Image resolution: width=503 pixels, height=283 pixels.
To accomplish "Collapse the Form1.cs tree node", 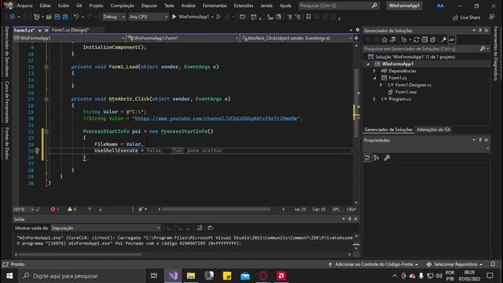I will click(374, 78).
